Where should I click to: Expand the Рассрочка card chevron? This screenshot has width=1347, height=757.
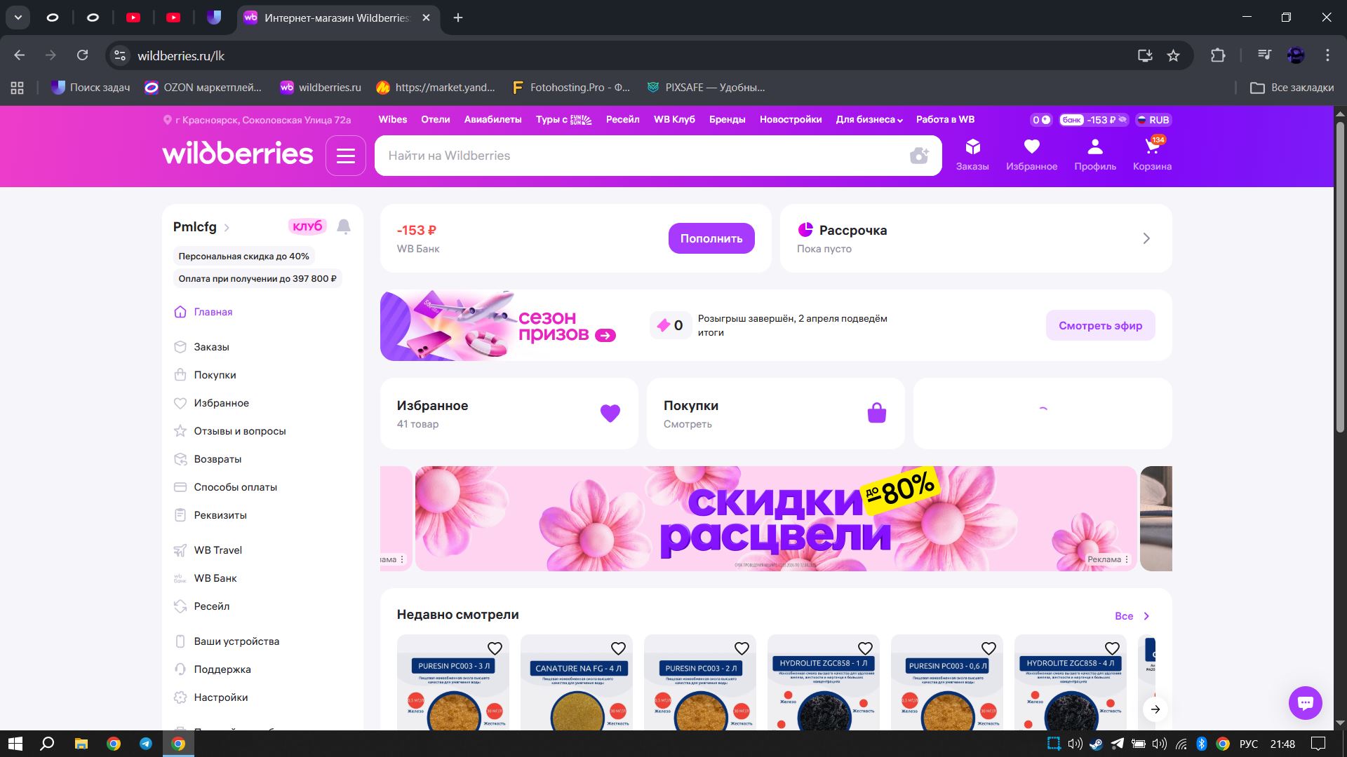click(x=1146, y=238)
